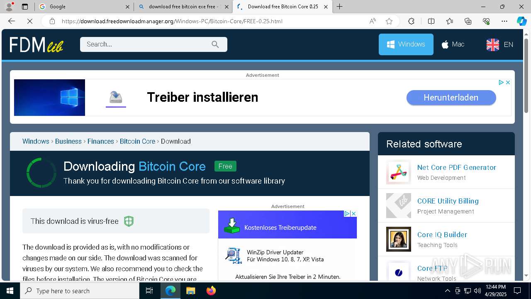Open Bitcoin Core breadcrumb link
The image size is (531, 299).
[x=137, y=141]
